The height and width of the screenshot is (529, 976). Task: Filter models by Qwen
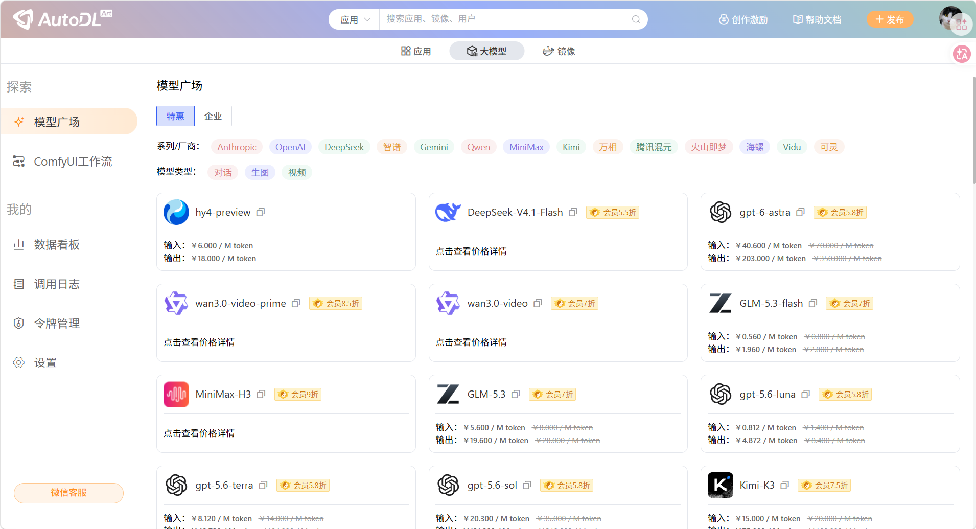[x=478, y=147]
